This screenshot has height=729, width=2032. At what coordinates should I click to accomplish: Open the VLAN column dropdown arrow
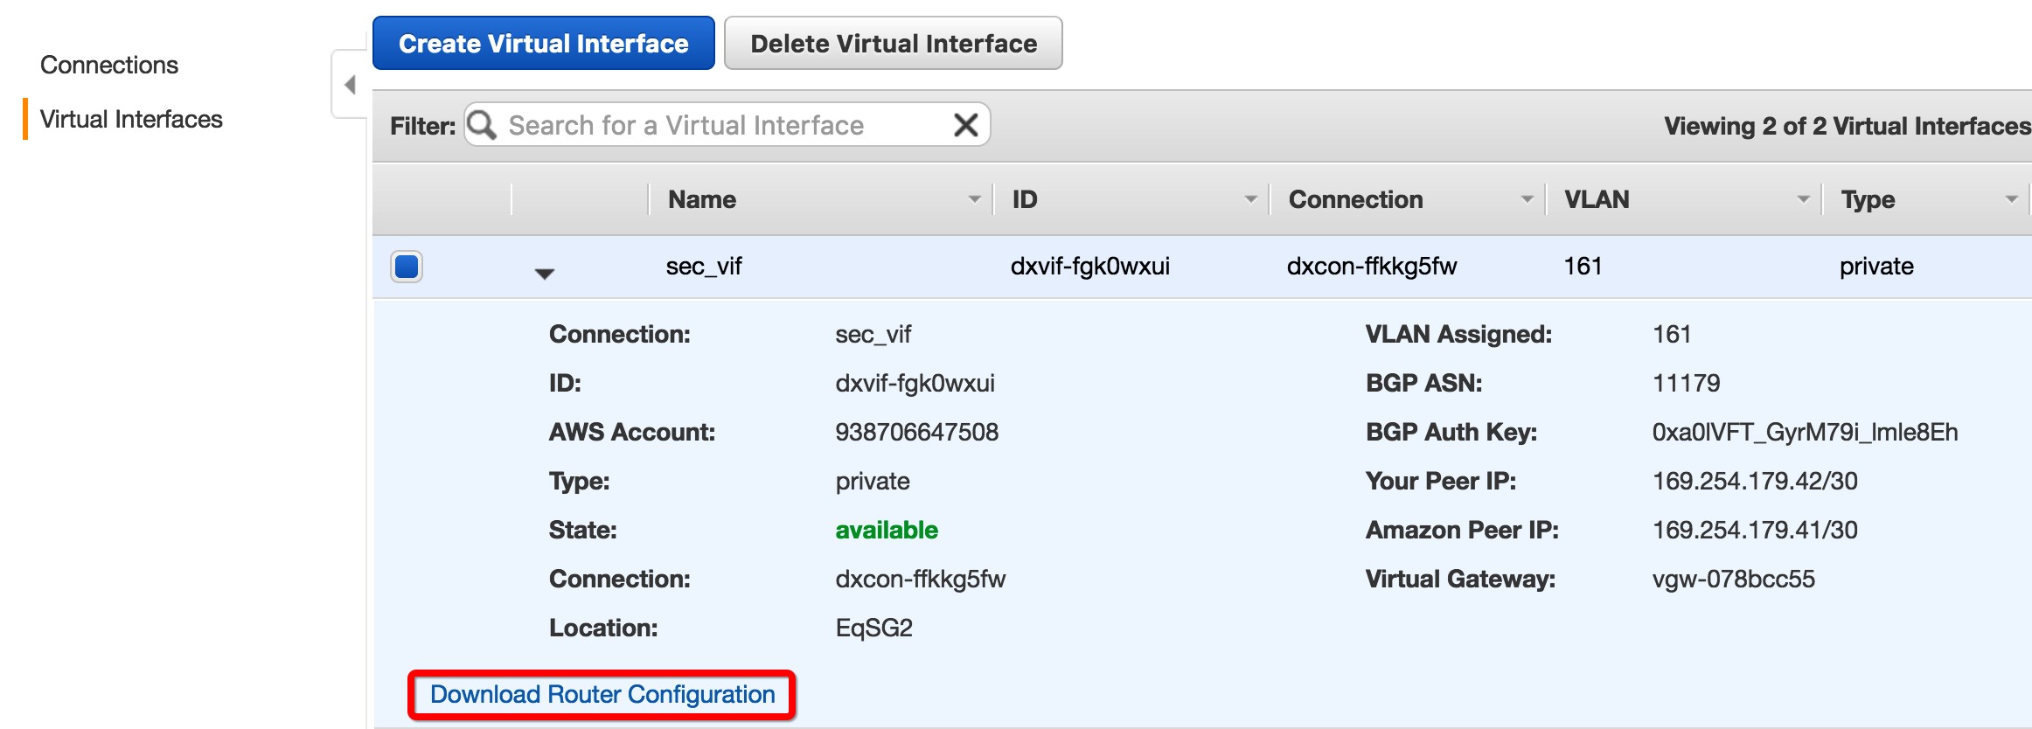pos(1803,199)
